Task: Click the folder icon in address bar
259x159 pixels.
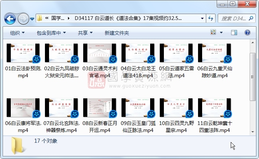Action: [x=40, y=18]
